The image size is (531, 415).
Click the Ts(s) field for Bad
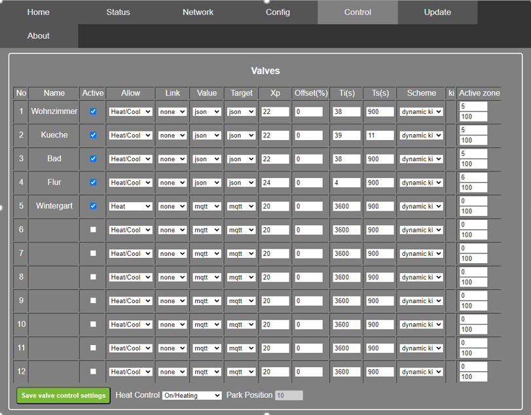380,159
